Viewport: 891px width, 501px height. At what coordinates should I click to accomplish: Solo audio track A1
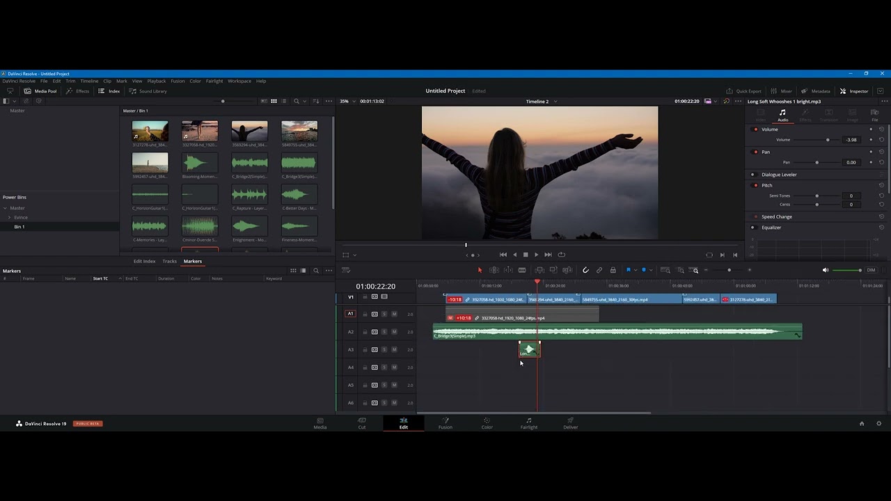pos(384,314)
